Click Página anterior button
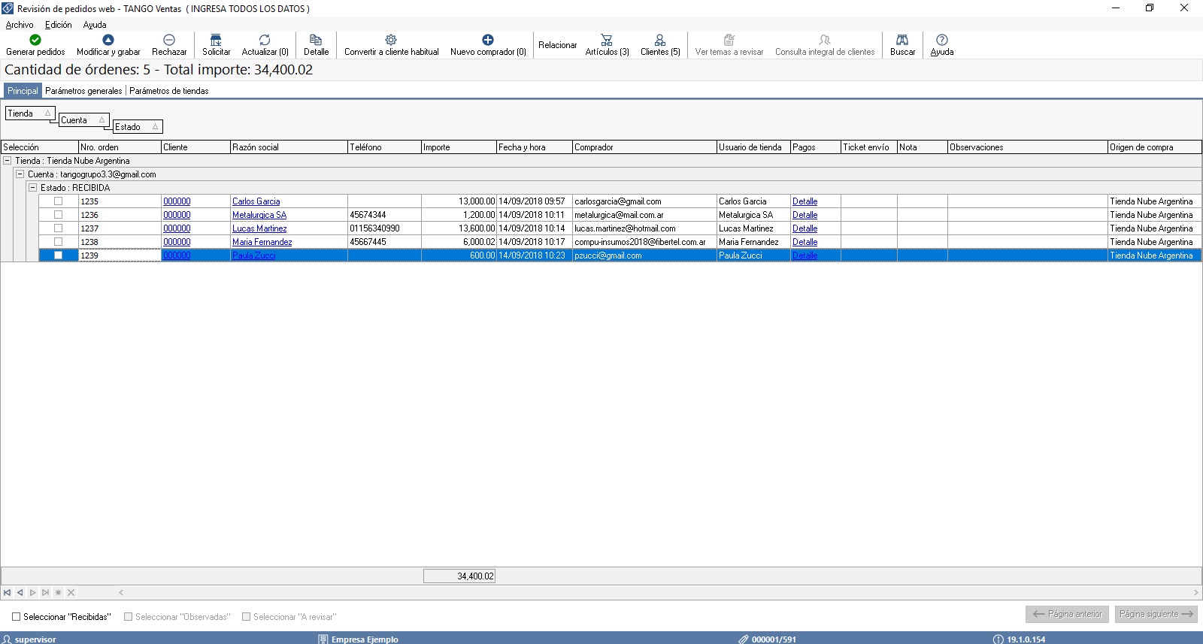This screenshot has height=644, width=1203. [x=1067, y=614]
